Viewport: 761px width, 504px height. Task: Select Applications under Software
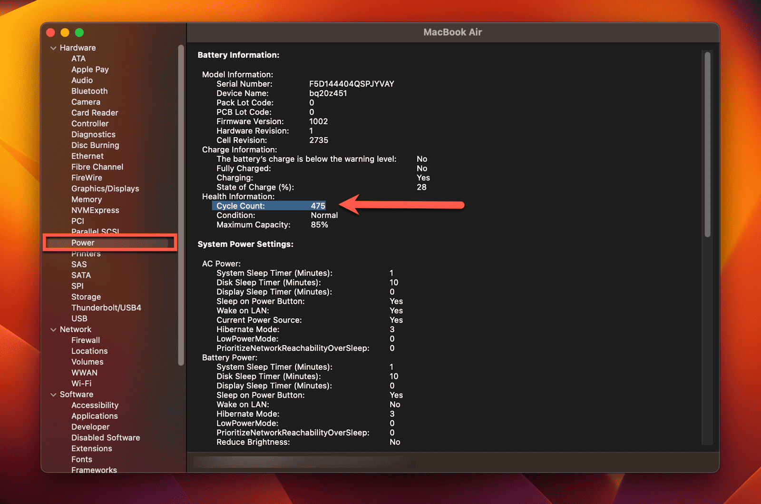(94, 416)
